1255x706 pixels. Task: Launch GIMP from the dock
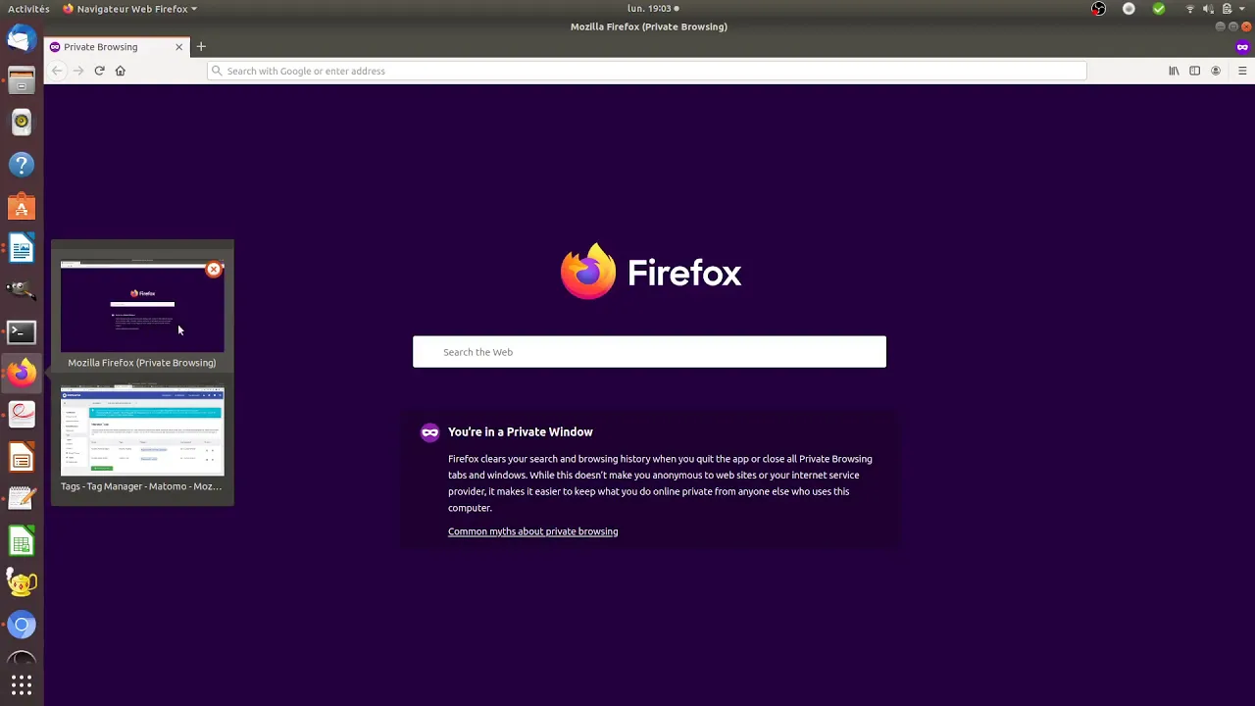coord(22,290)
